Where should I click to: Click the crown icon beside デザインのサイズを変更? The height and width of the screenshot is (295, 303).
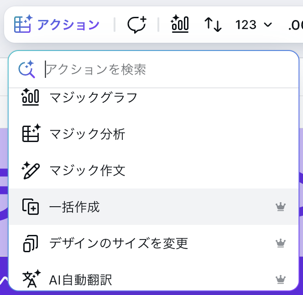(x=280, y=243)
